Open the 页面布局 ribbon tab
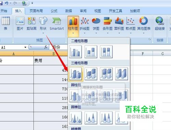This screenshot has height=130, width=171. pyautogui.click(x=36, y=11)
